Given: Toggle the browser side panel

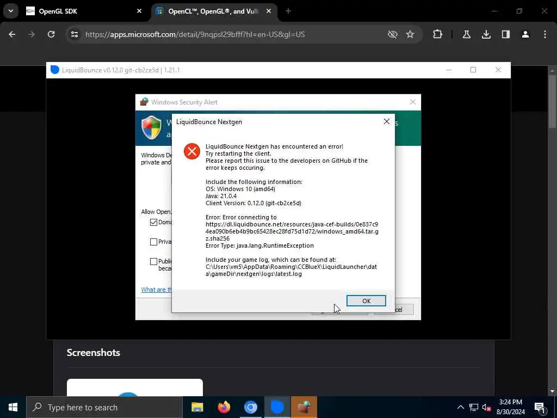Looking at the screenshot, I should (x=505, y=34).
